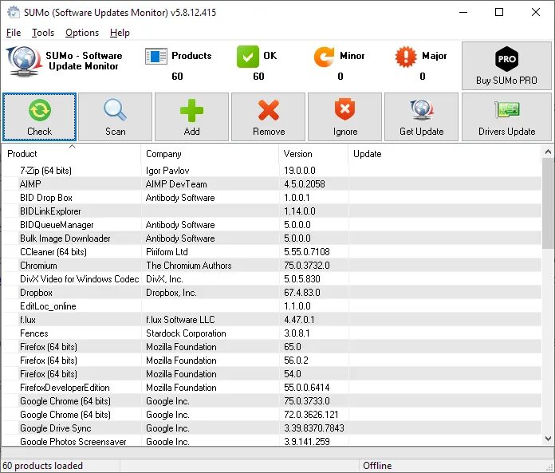This screenshot has width=555, height=473.
Task: Sort by the Product column header
Action: click(x=72, y=154)
